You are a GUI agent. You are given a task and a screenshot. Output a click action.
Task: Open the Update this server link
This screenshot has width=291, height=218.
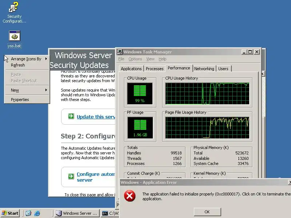tap(96, 117)
